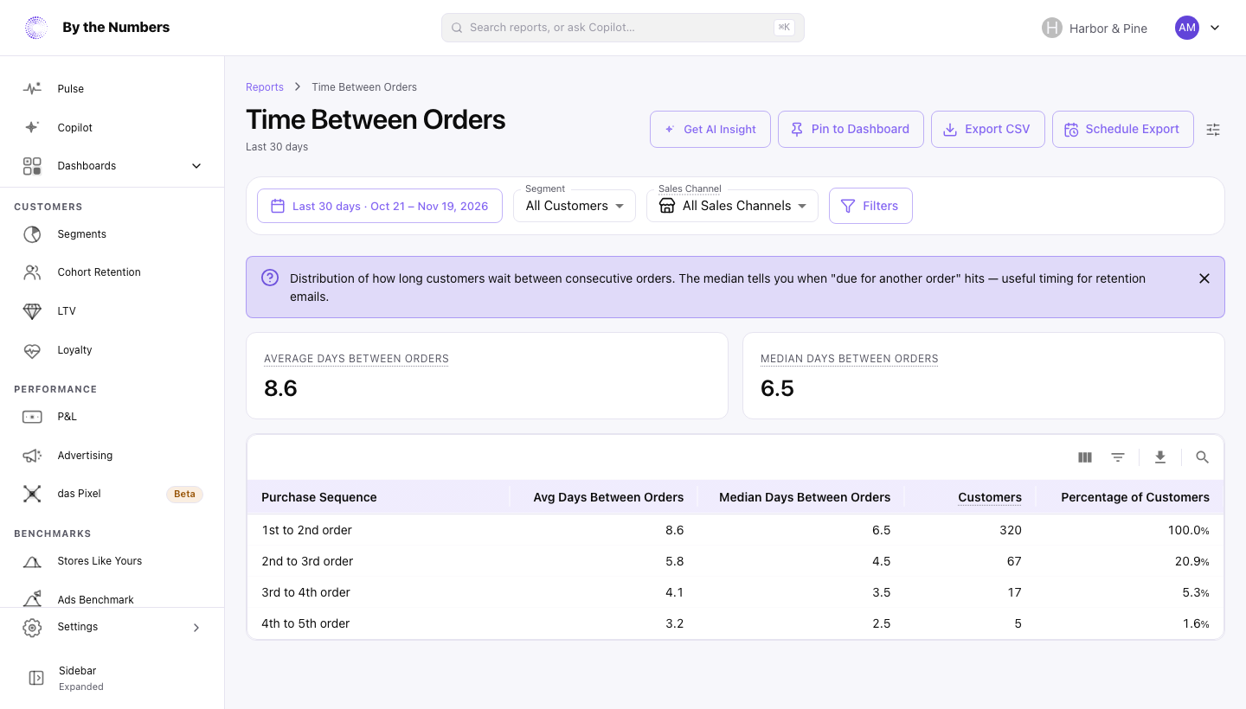Click the help question mark icon in banner
The width and height of the screenshot is (1246, 709).
(x=270, y=278)
